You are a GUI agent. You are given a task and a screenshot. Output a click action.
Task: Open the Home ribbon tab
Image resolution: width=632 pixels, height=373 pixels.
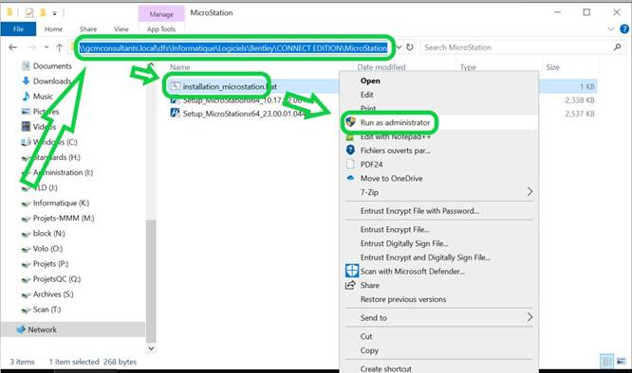pos(53,29)
